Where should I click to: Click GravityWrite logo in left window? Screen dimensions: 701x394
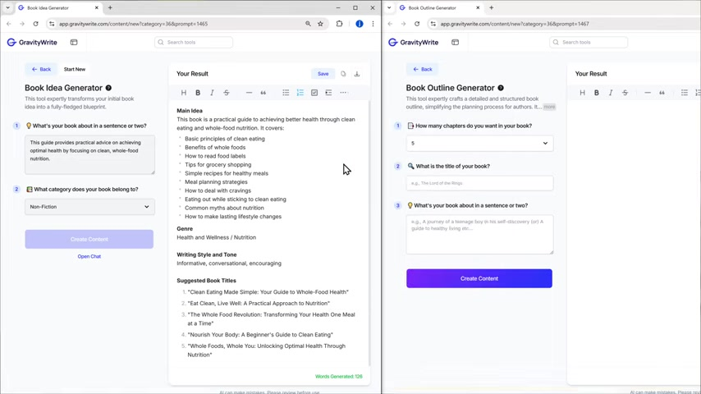pos(32,42)
